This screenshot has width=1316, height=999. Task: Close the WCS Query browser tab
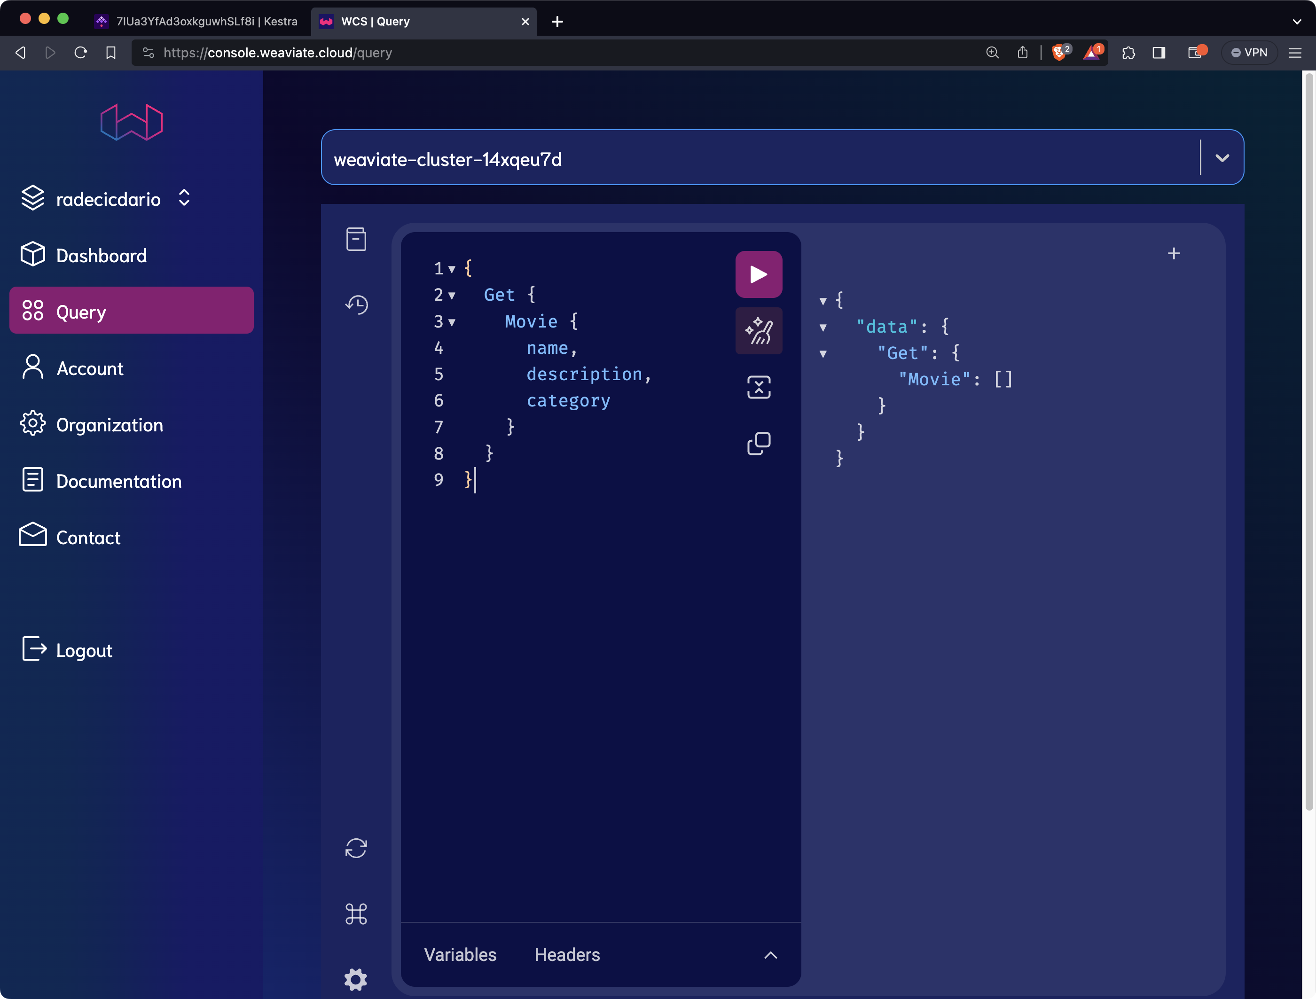(x=525, y=22)
